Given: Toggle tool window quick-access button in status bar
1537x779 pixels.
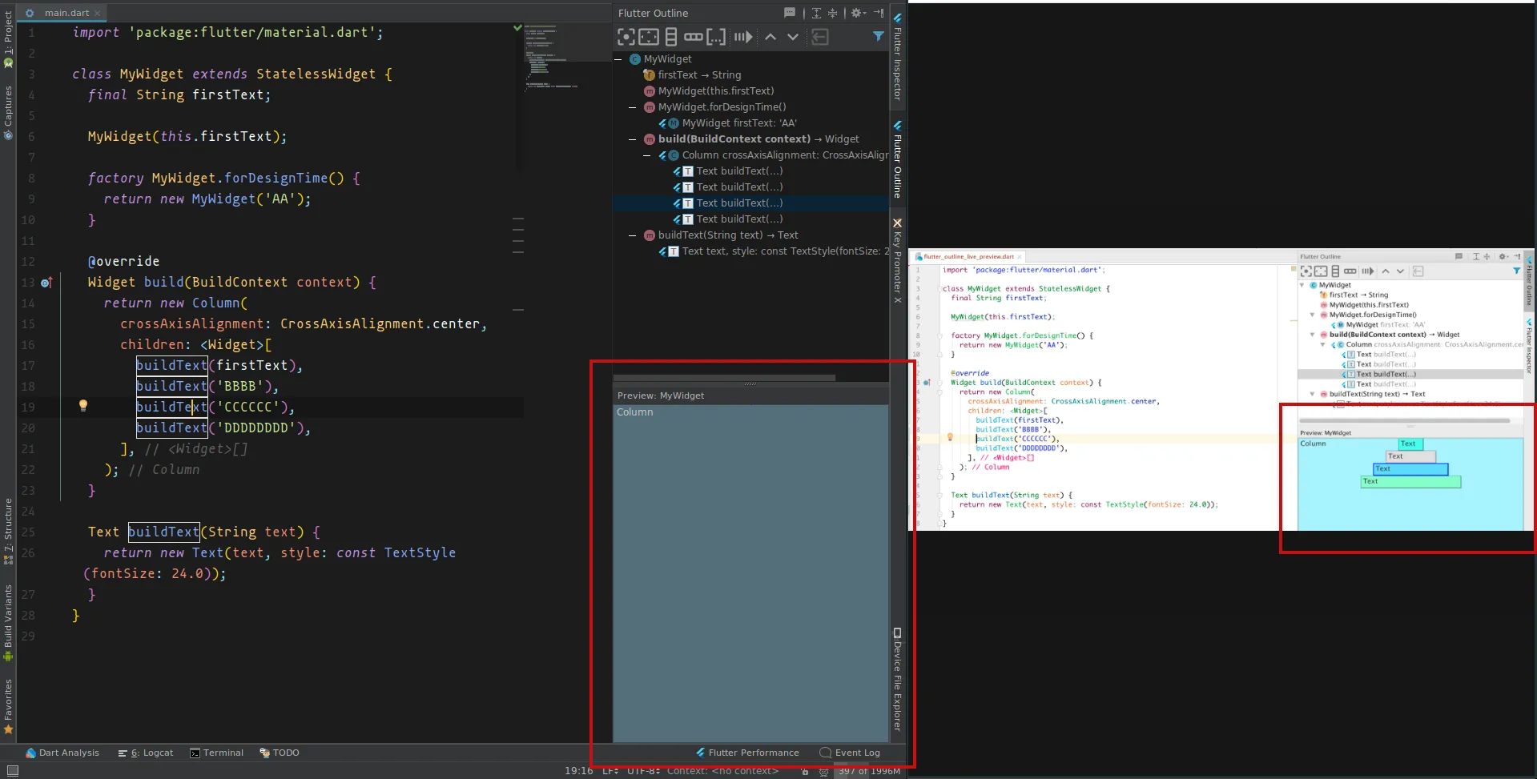Looking at the screenshot, I should tap(12, 771).
